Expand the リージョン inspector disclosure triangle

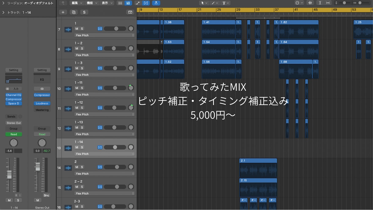tap(3, 3)
